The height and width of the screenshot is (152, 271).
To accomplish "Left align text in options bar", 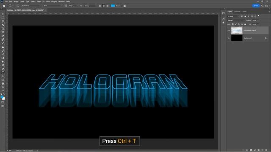I will click(100, 5).
